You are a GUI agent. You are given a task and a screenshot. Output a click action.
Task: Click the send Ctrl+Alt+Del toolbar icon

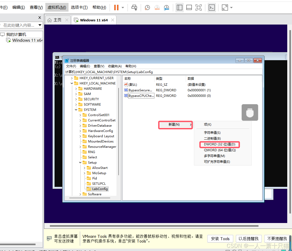(x=134, y=7)
